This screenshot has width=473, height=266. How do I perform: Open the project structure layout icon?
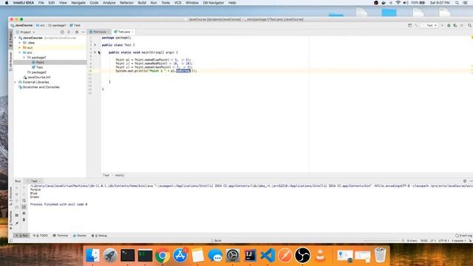[x=409, y=26]
